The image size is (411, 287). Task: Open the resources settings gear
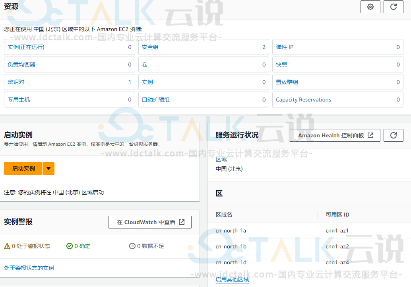point(370,7)
